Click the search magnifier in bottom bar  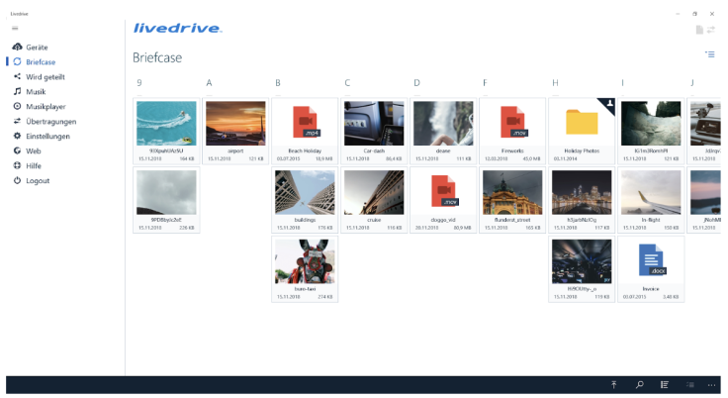(x=639, y=384)
